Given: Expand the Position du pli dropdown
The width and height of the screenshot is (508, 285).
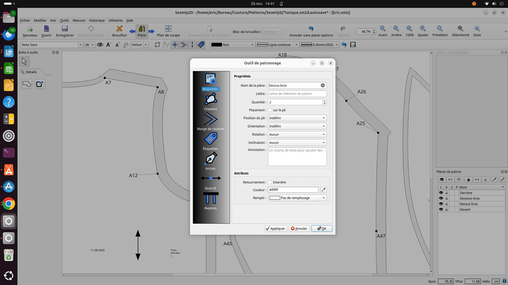Looking at the screenshot, I should pyautogui.click(x=297, y=118).
